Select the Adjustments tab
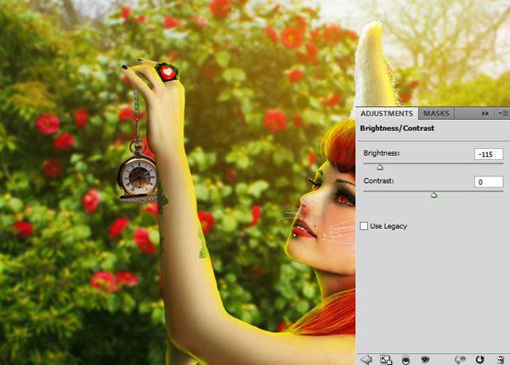Image resolution: width=510 pixels, height=365 pixels. coord(387,113)
